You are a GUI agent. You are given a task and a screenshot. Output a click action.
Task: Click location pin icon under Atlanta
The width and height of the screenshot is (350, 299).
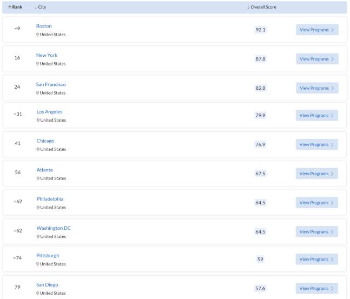pos(38,178)
